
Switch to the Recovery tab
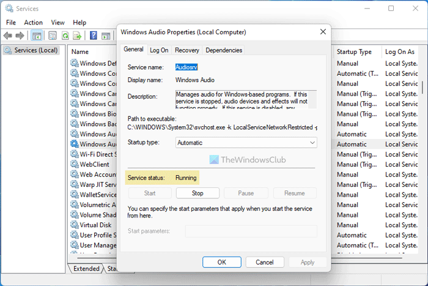point(187,50)
